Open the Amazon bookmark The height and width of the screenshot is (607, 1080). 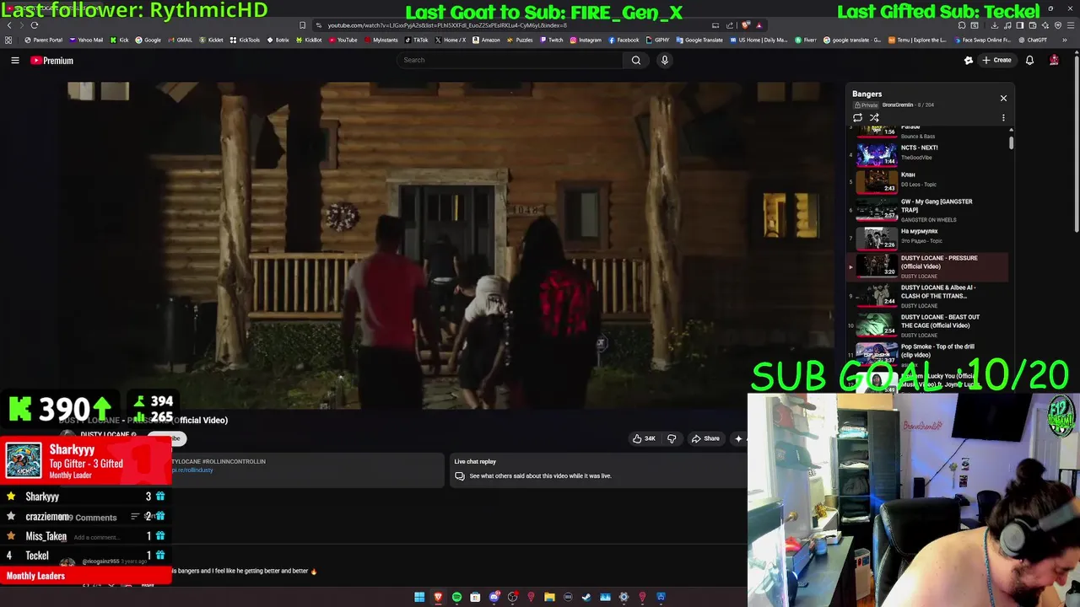click(x=486, y=40)
